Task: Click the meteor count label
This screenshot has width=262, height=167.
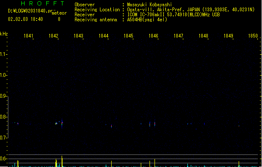Action: click(x=59, y=13)
